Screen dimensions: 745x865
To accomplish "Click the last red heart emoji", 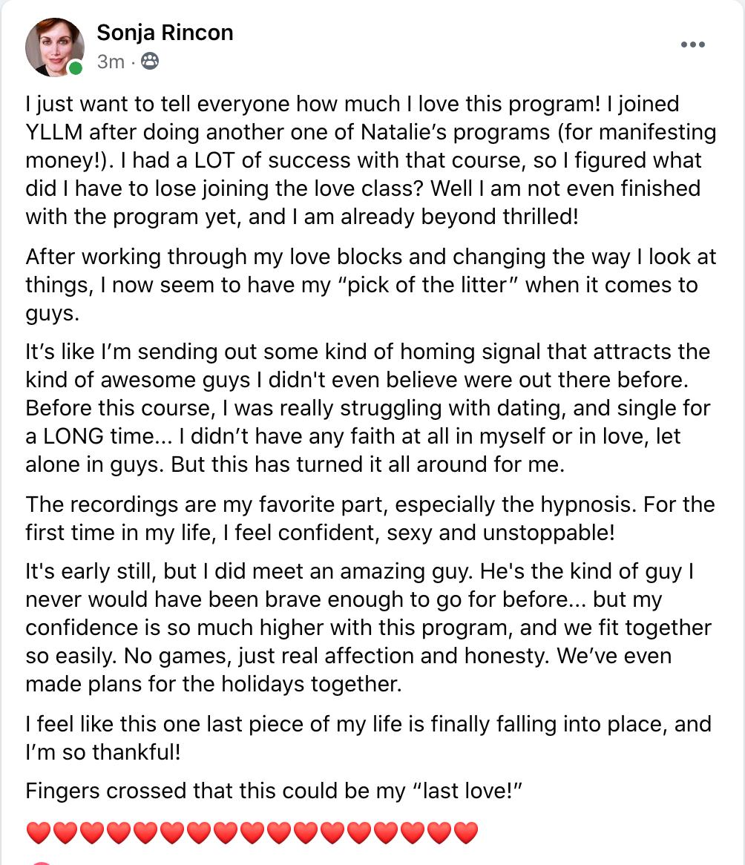I will pyautogui.click(x=465, y=832).
